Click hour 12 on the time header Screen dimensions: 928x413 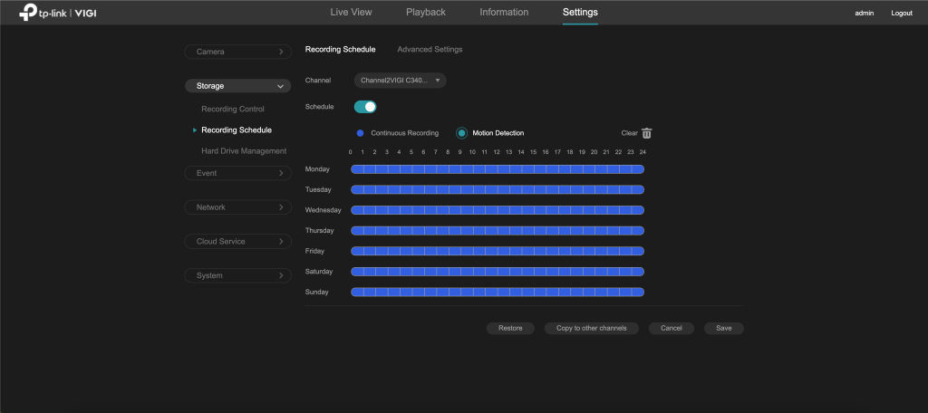click(x=497, y=153)
